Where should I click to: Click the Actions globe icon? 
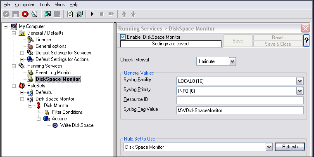(x=47, y=119)
